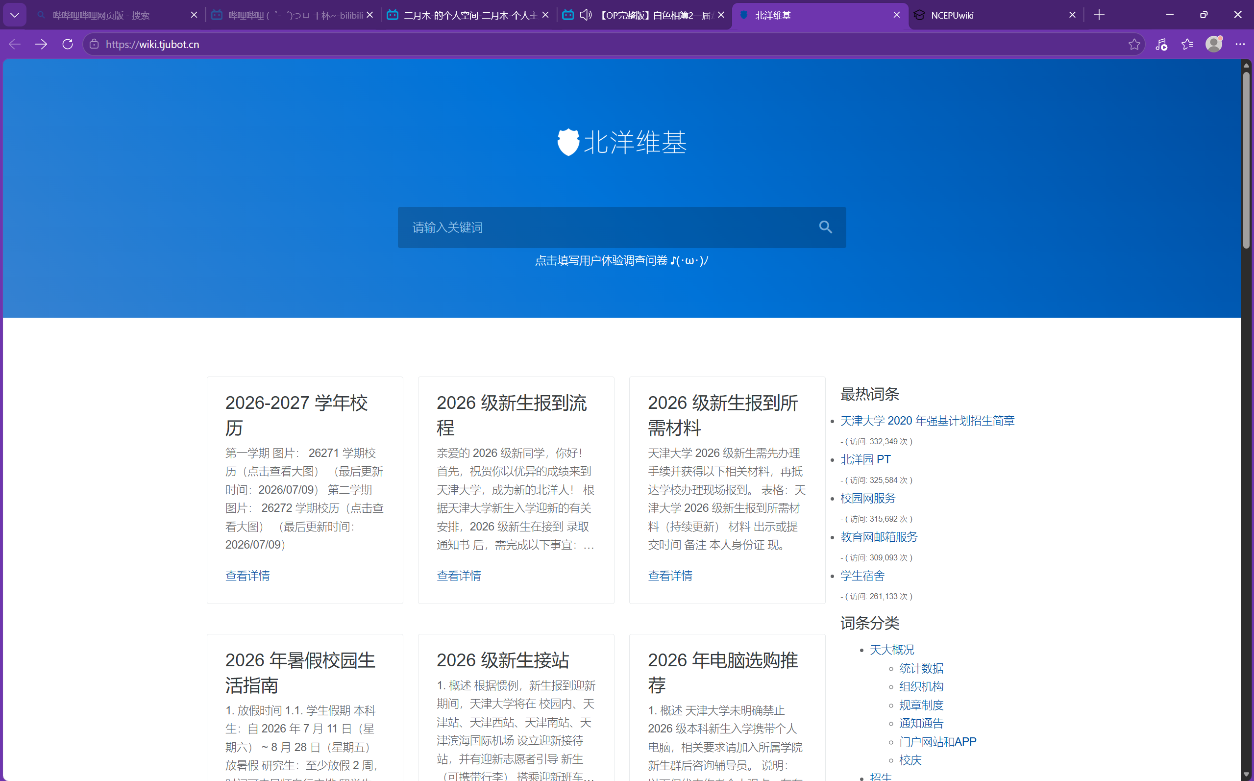The height and width of the screenshot is (781, 1254).
Task: Open the tab search dropdown arrow
Action: tap(14, 15)
